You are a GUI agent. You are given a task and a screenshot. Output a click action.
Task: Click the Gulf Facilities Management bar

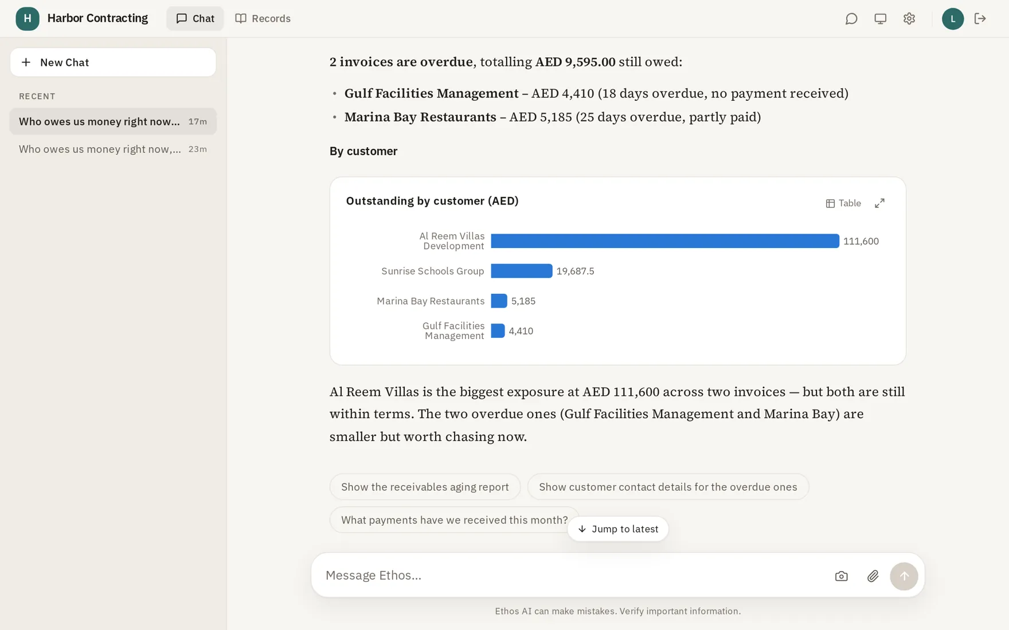pyautogui.click(x=498, y=330)
